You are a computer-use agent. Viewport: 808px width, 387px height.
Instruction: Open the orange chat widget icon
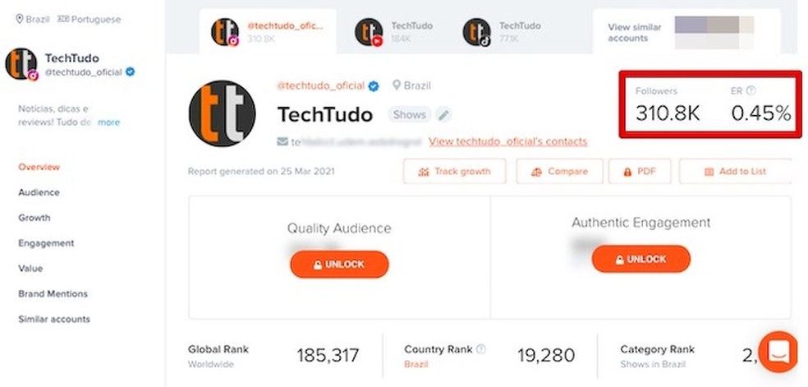(x=778, y=352)
